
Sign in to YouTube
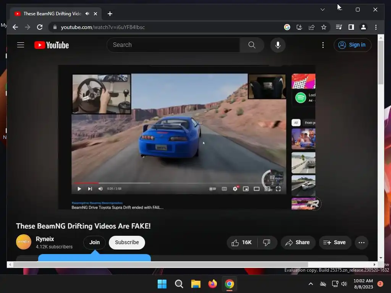pyautogui.click(x=352, y=45)
